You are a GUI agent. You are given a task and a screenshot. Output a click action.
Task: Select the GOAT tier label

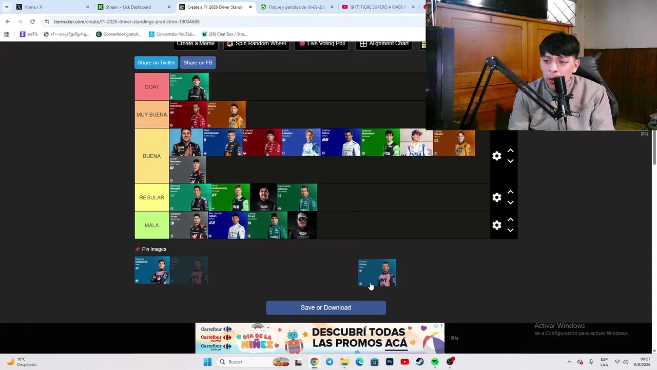tap(151, 87)
